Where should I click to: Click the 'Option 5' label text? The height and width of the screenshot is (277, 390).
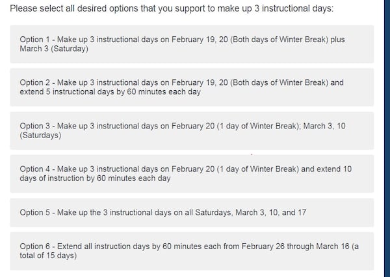click(x=35, y=213)
